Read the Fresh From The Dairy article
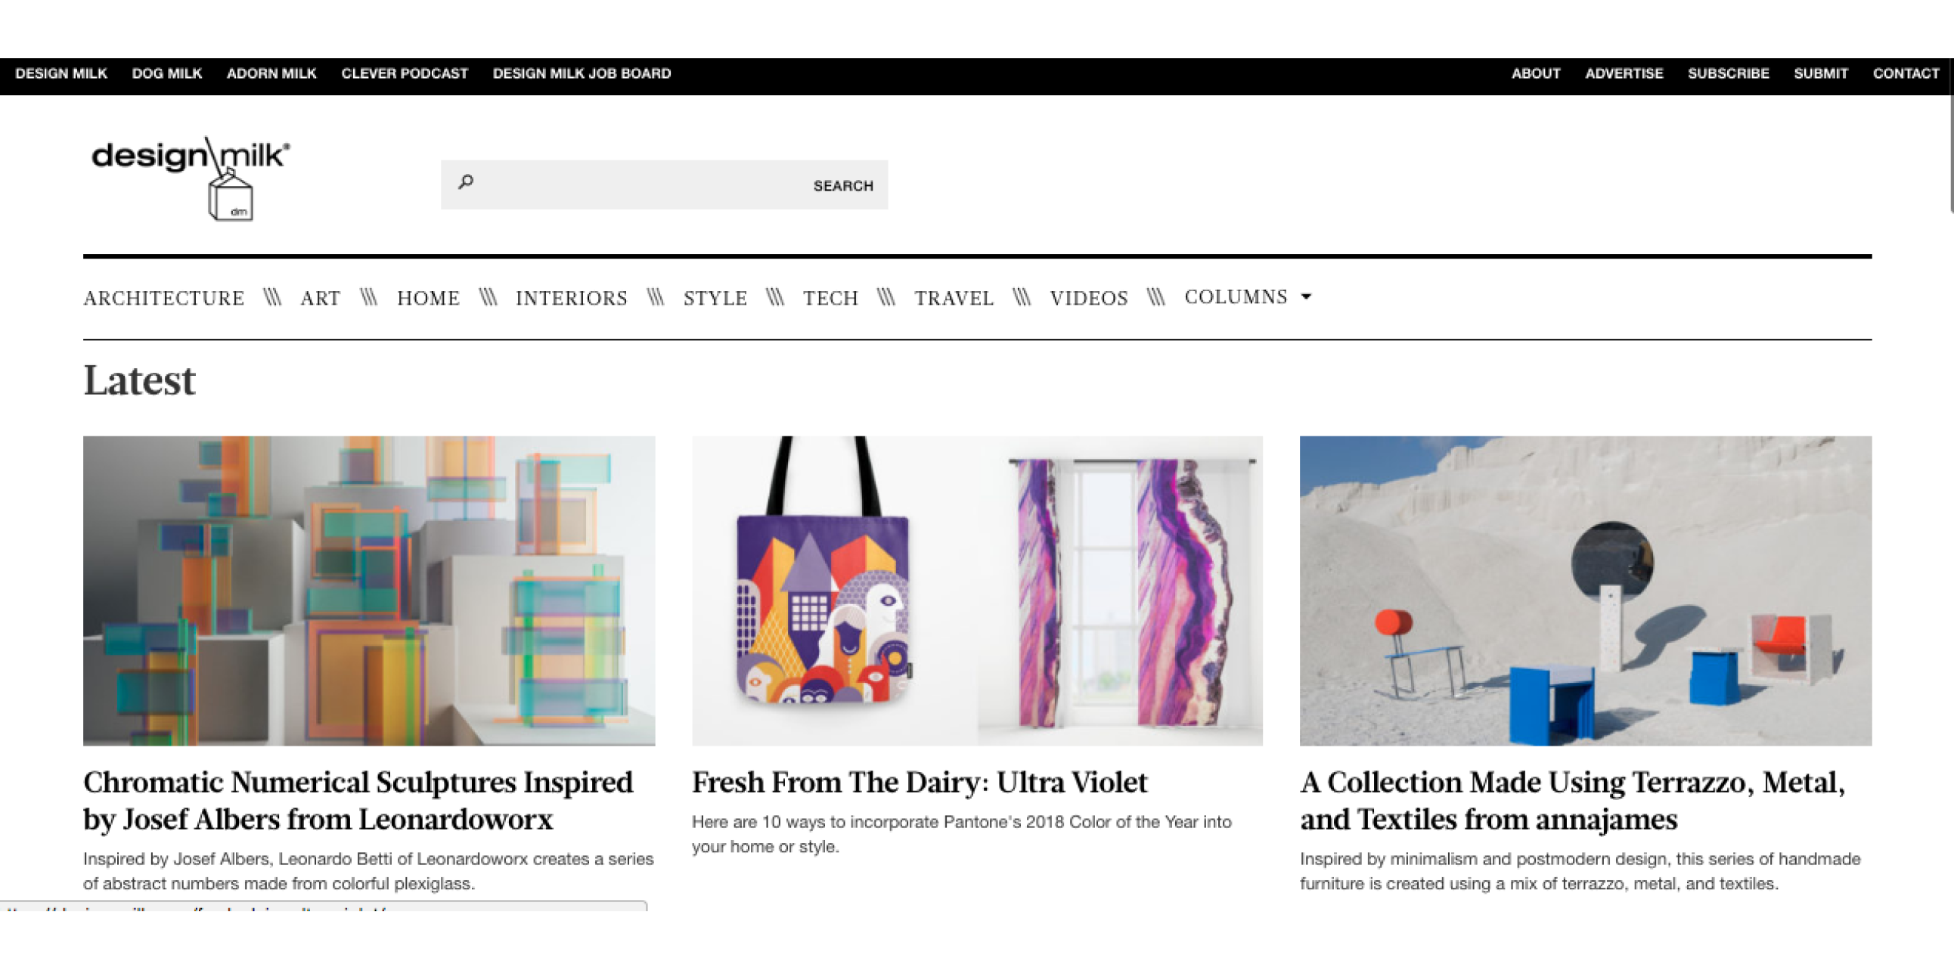 click(x=920, y=783)
